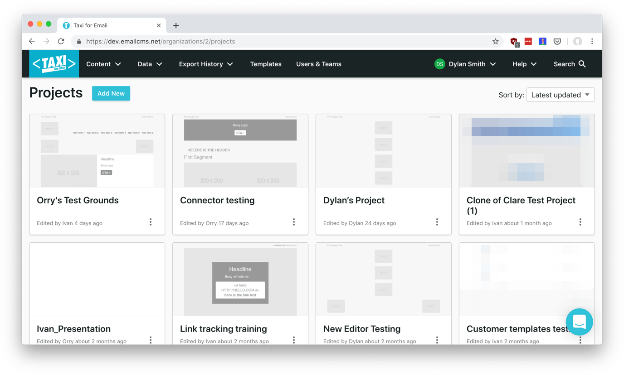Click the 'Sort by:' label
Viewport: 624px width, 375px height.
point(511,95)
